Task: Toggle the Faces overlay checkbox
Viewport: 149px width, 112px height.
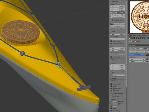Action: click(111, 101)
